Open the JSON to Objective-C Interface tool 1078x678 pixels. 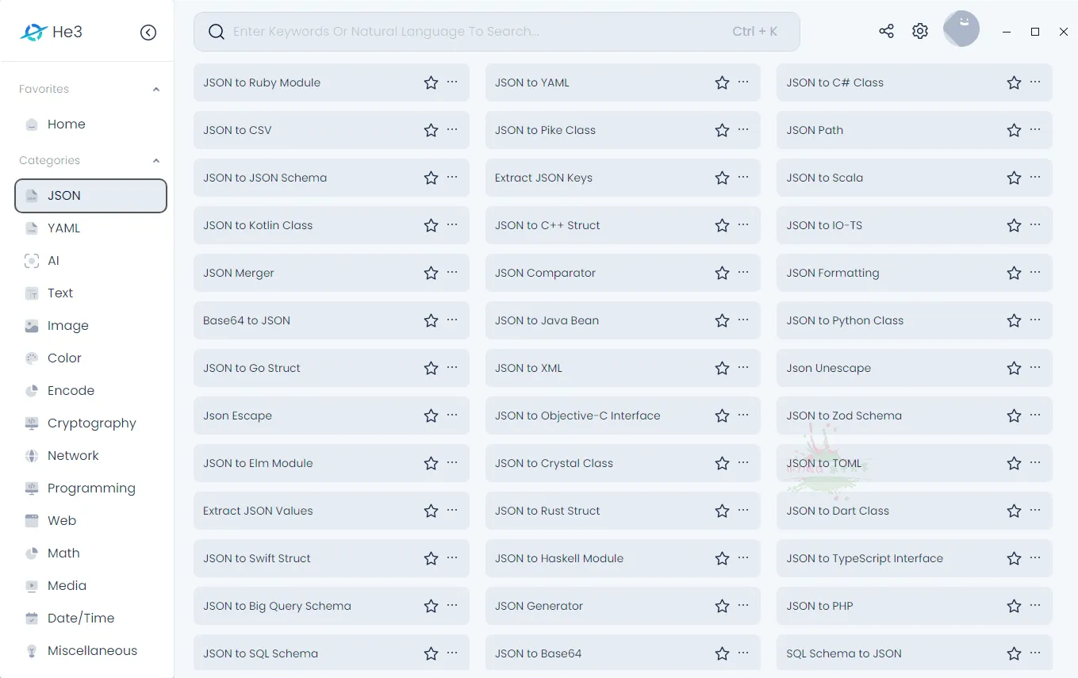(623, 416)
